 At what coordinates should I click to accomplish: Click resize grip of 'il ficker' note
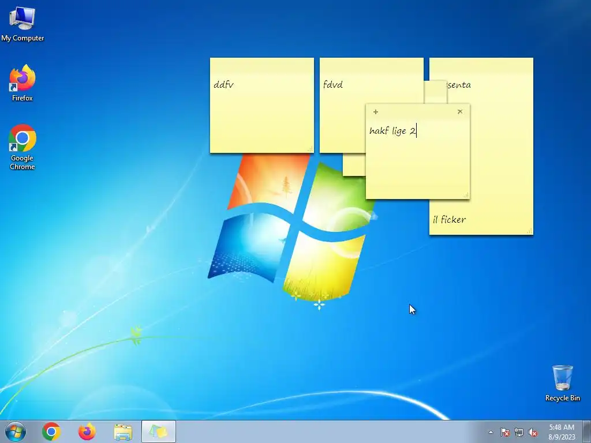tap(530, 231)
